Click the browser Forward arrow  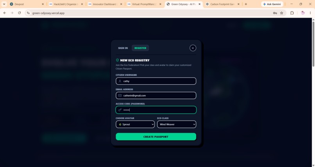click(12, 13)
